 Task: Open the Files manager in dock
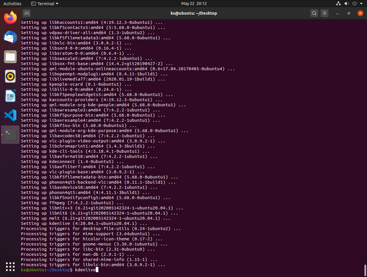pyautogui.click(x=10, y=57)
